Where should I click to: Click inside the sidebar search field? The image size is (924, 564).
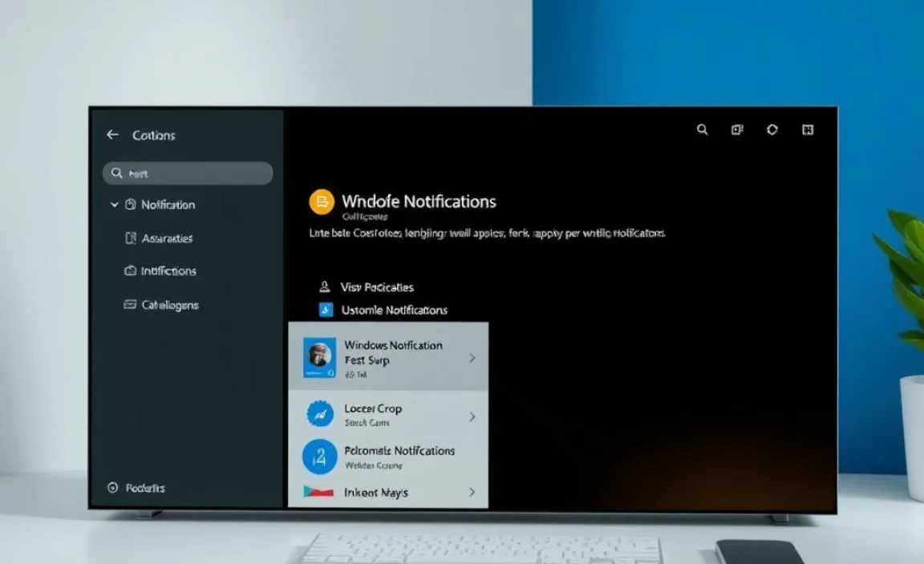(x=187, y=172)
